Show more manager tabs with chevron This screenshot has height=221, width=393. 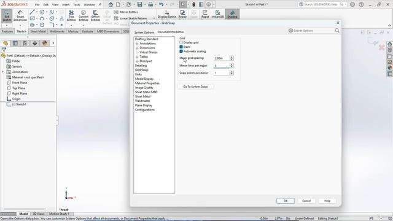click(x=53, y=43)
